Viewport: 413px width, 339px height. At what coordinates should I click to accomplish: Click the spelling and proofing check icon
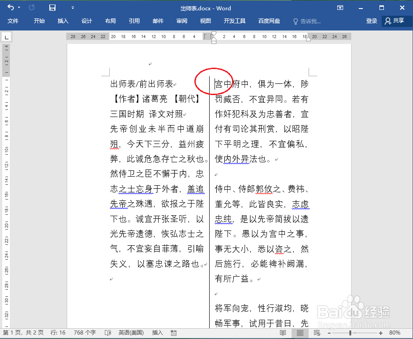pos(108,333)
